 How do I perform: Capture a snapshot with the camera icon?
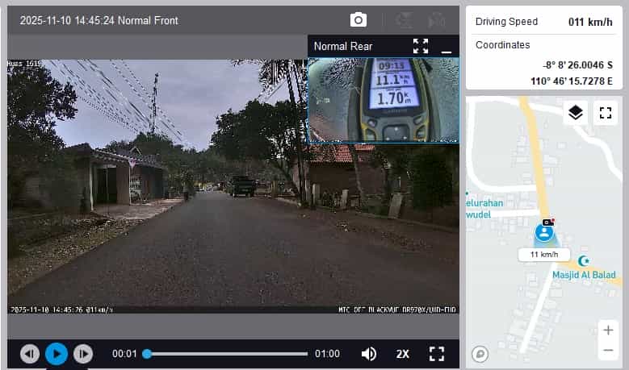click(359, 20)
